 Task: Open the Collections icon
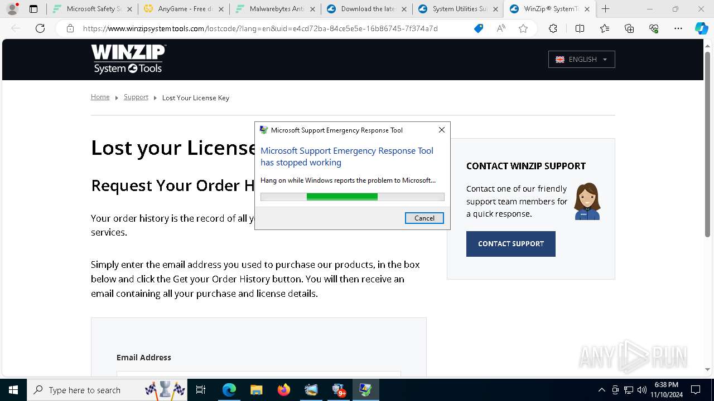(x=629, y=28)
